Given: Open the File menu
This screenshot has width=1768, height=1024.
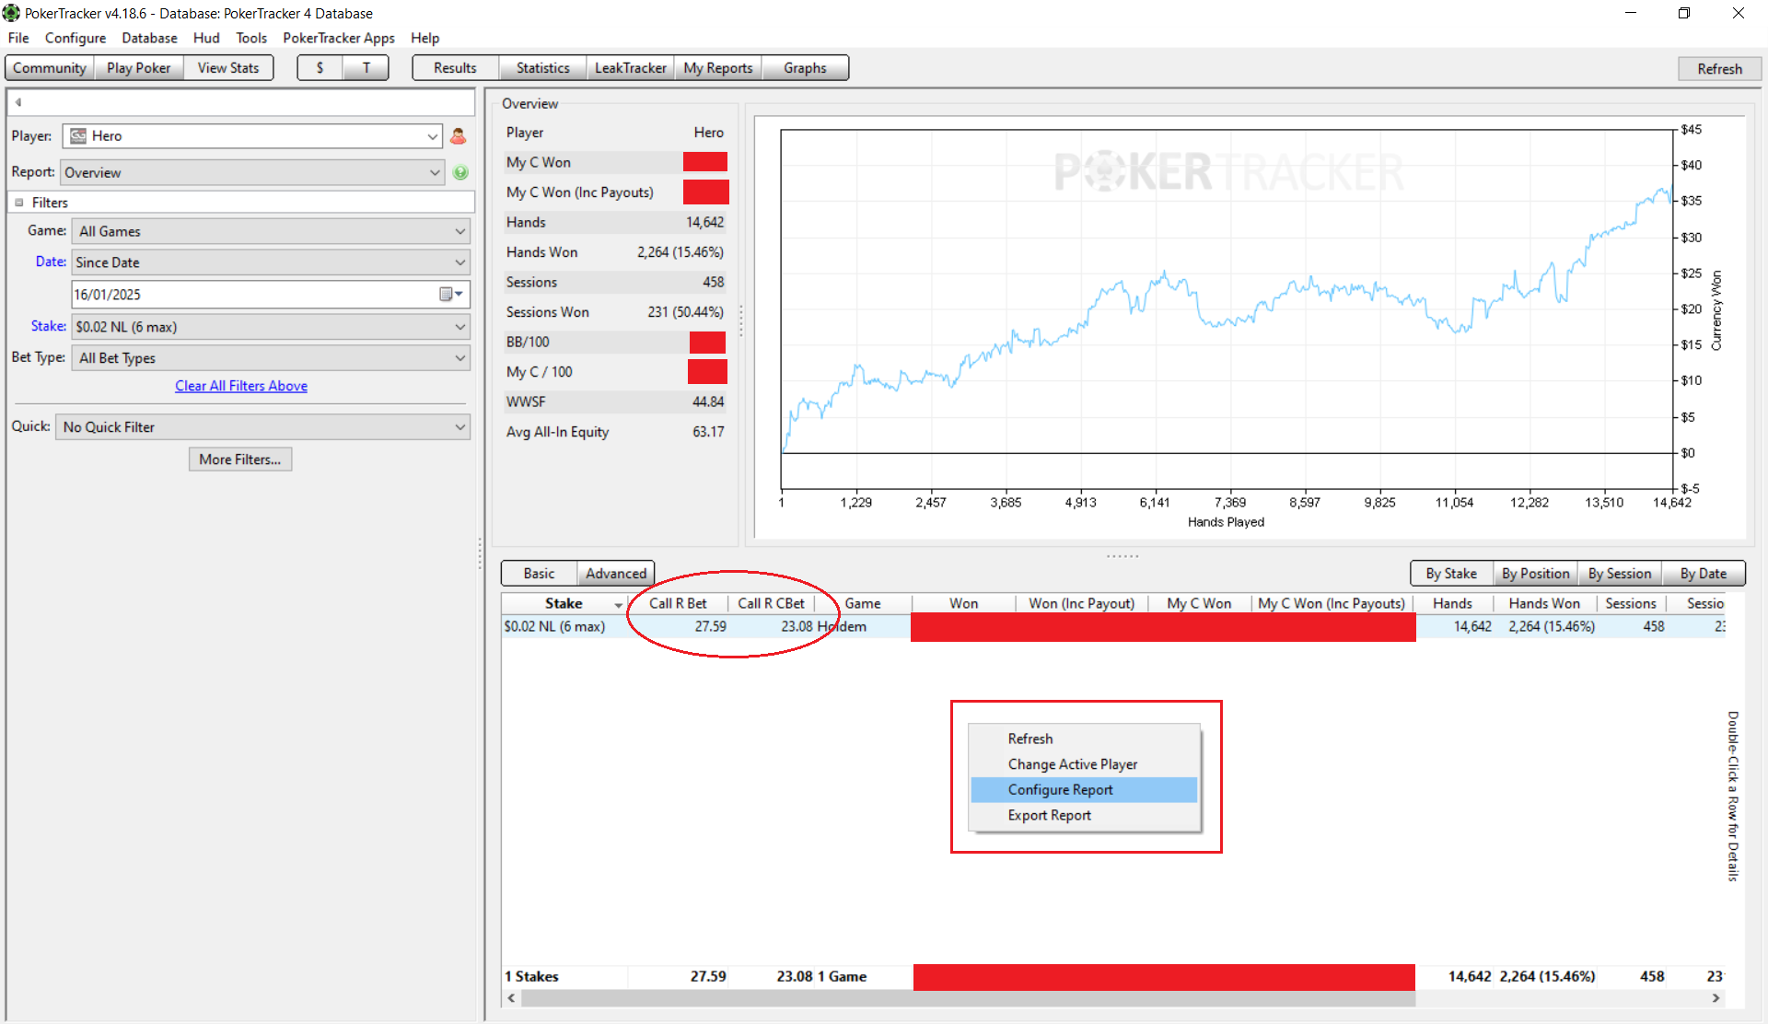Looking at the screenshot, I should coord(18,38).
